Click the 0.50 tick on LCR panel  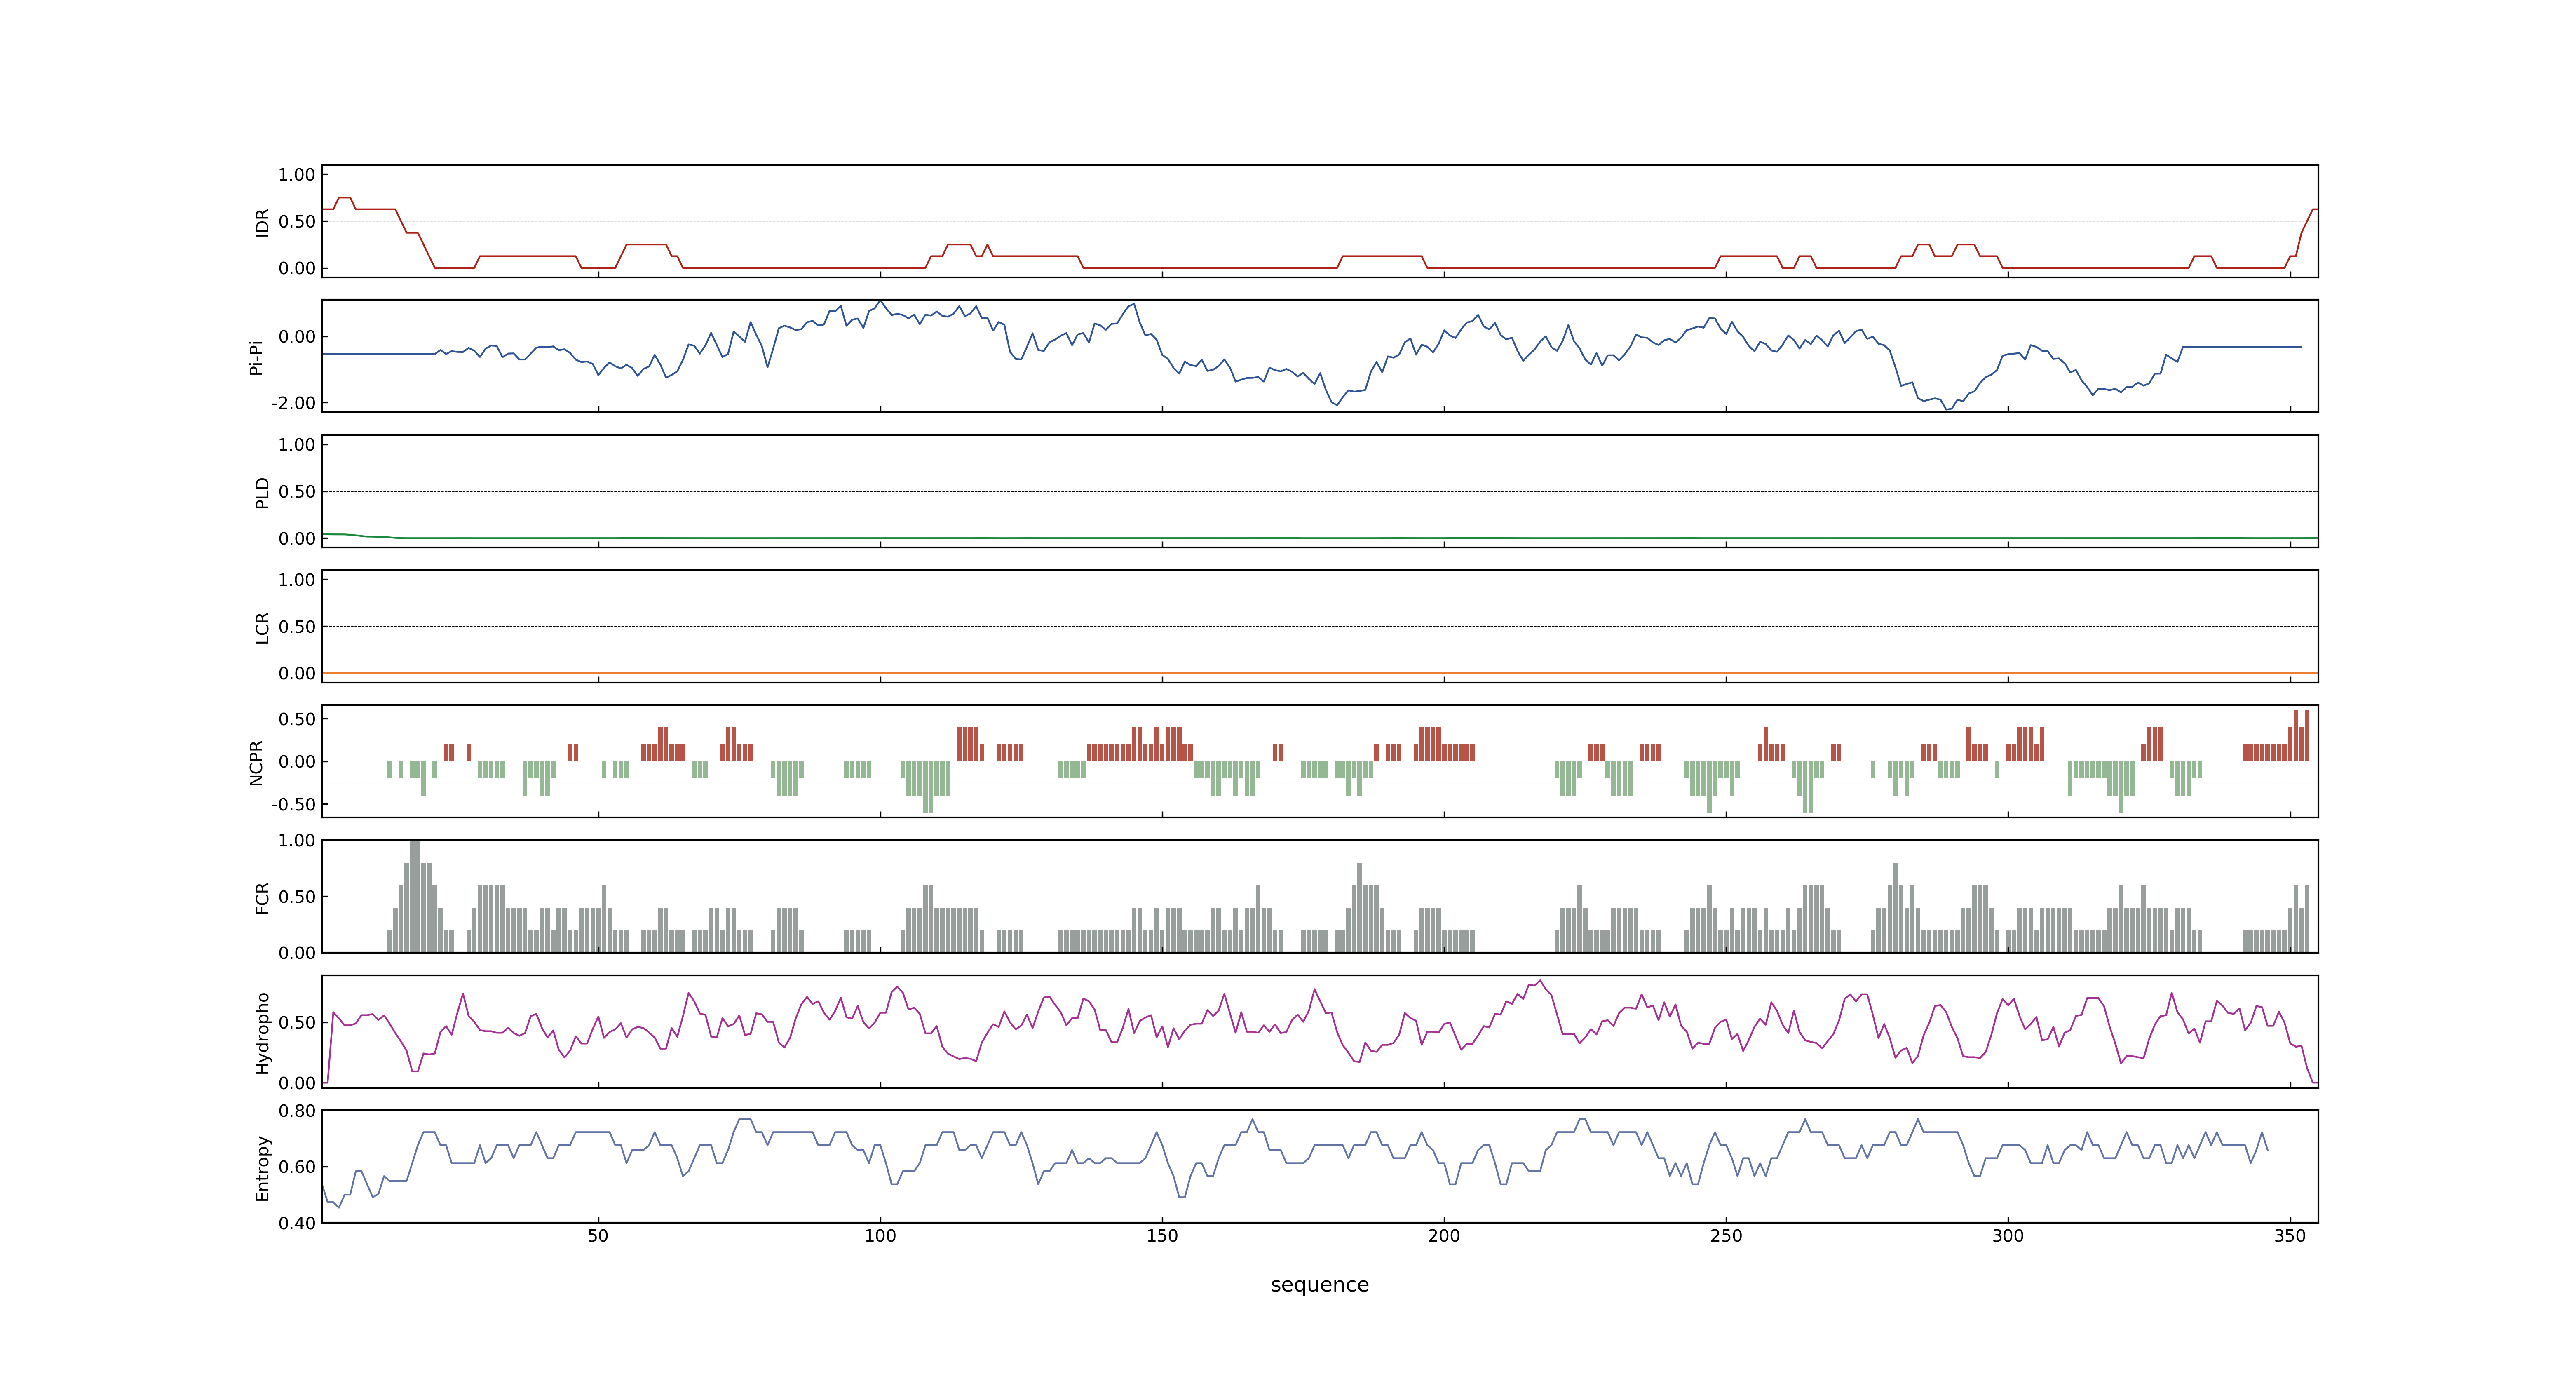[297, 627]
